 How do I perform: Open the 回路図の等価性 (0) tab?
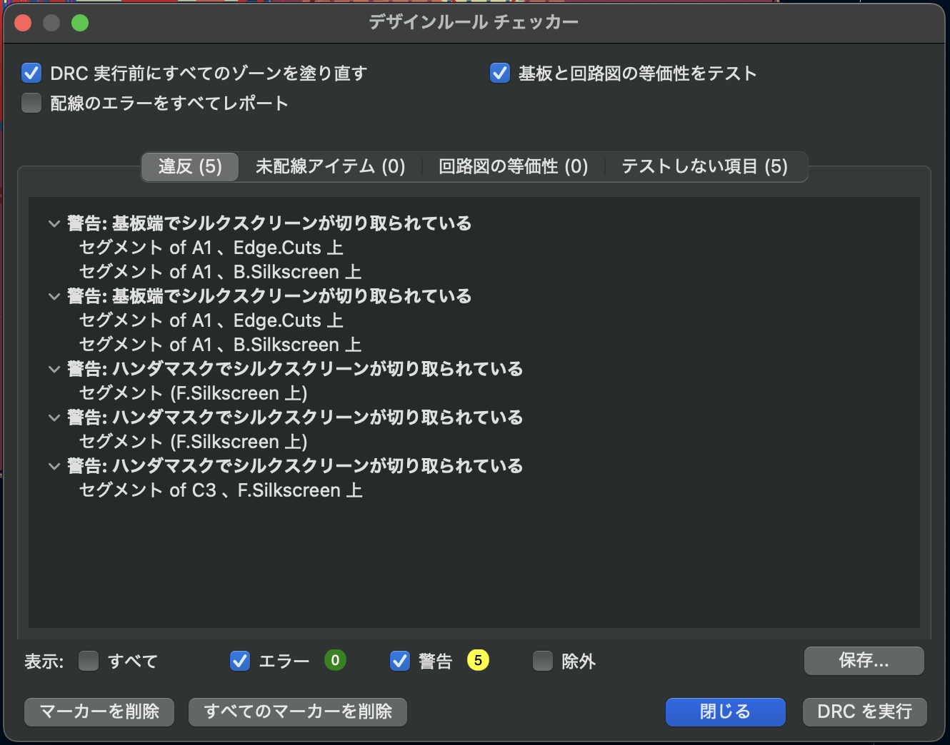513,166
